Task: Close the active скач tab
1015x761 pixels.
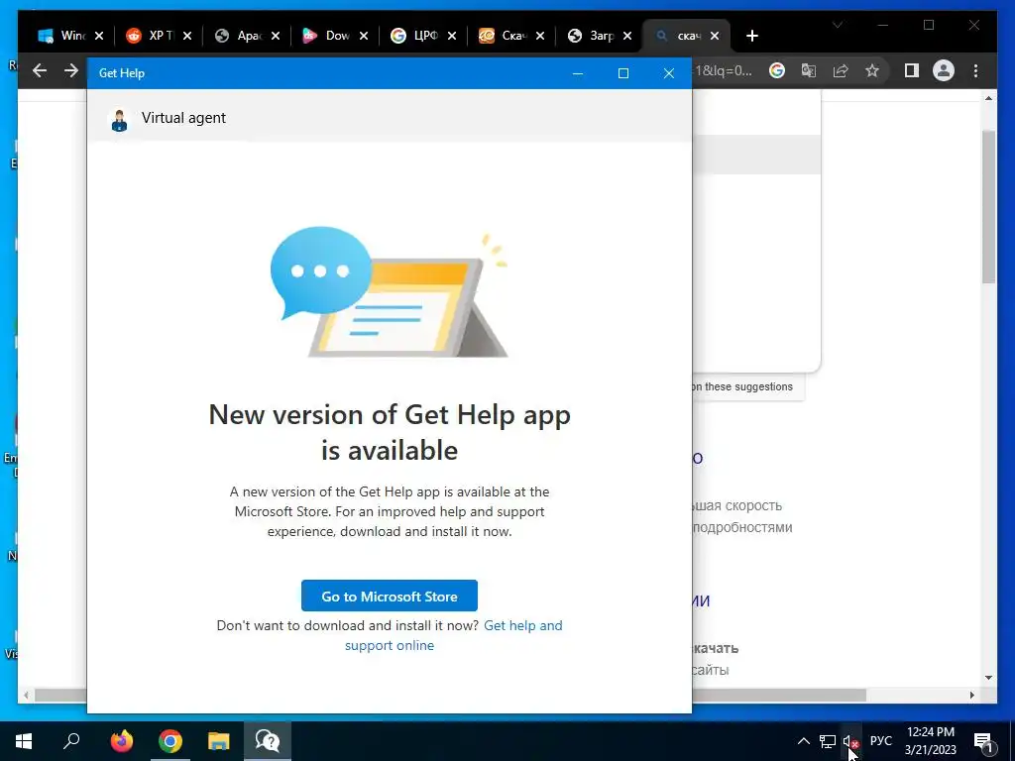Action: (715, 36)
